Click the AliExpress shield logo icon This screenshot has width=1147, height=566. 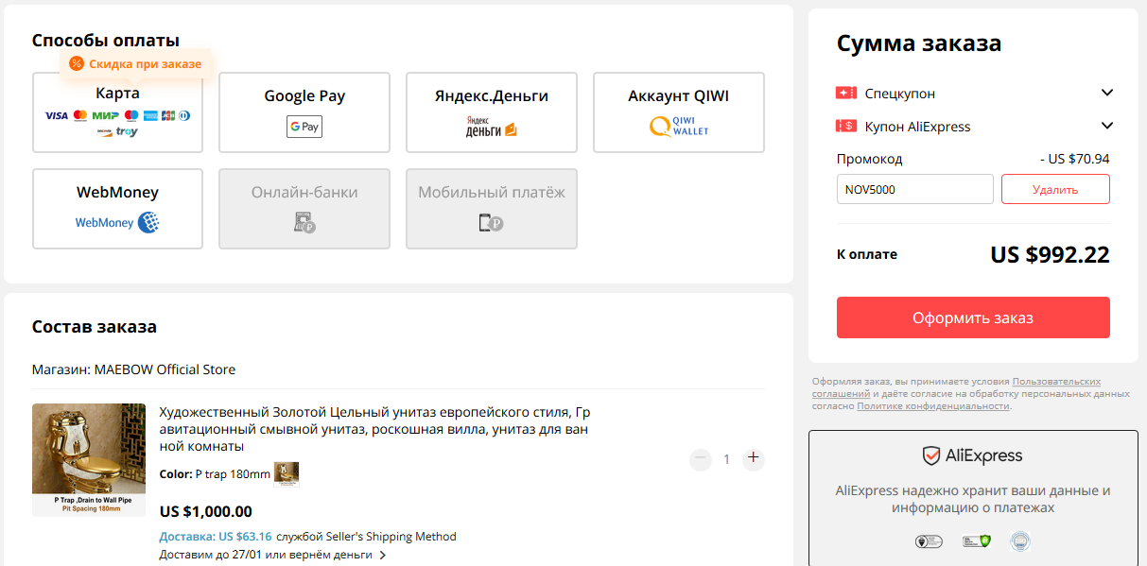pyautogui.click(x=931, y=455)
